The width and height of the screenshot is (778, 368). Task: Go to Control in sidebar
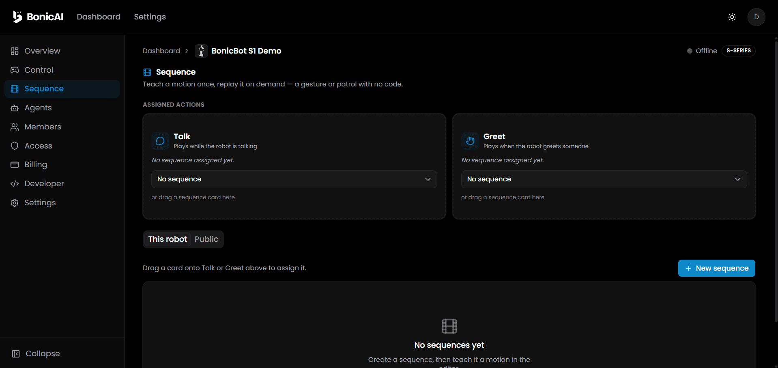coord(62,70)
